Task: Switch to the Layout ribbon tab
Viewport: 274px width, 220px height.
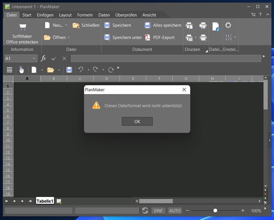Action: tap(65, 15)
